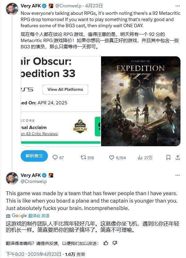This screenshot has height=258, width=186.
Task: Retweet the post with 518 retweets
Action: tap(83, 157)
